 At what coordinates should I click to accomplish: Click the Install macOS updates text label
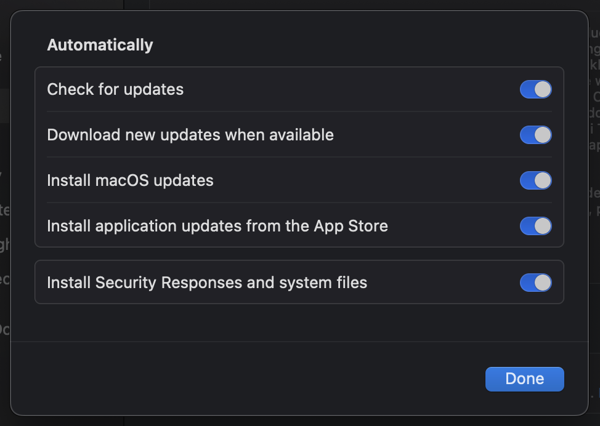130,180
